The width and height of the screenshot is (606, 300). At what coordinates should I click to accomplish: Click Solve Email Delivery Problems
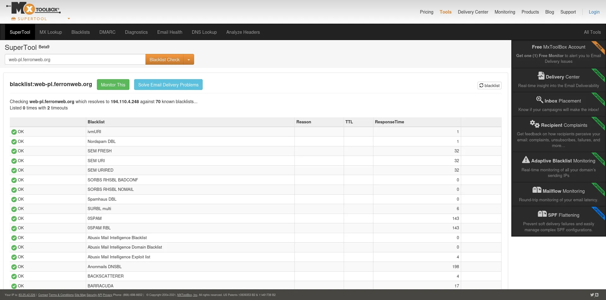pyautogui.click(x=168, y=85)
